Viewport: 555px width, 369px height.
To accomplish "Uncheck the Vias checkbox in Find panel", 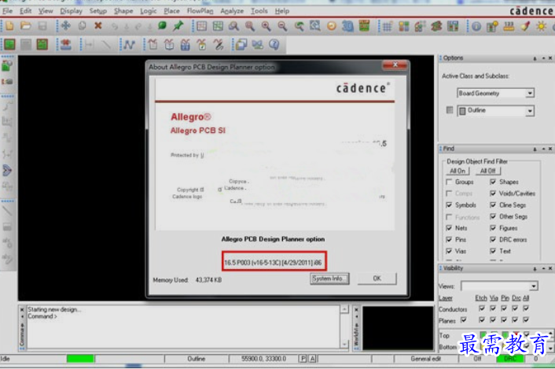I will [449, 251].
